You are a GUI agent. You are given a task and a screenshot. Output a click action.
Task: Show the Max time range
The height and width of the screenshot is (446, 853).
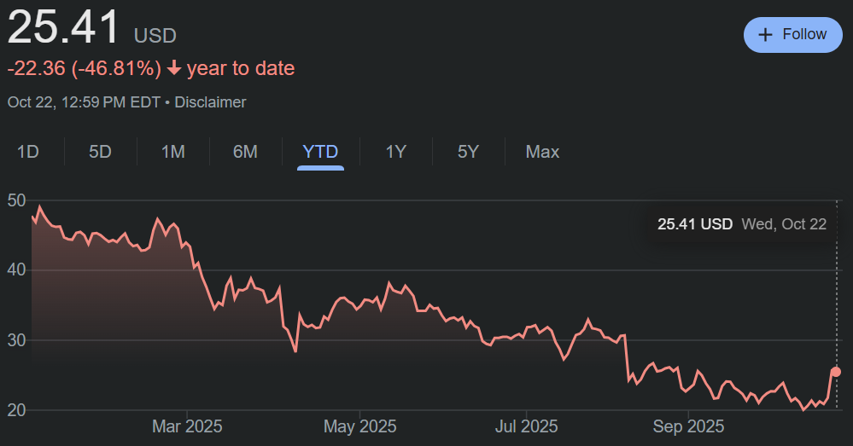(542, 152)
